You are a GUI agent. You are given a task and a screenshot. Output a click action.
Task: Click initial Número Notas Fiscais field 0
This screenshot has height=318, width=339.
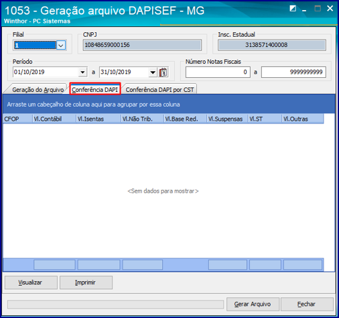point(218,72)
